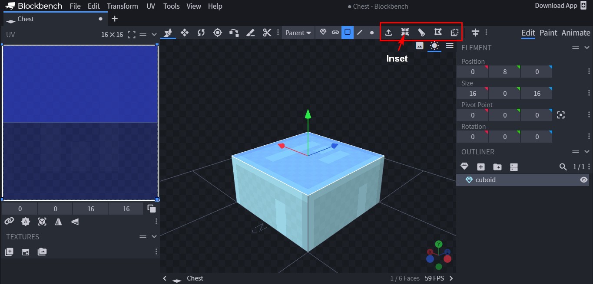
Task: Open the Tools menu
Action: (x=172, y=6)
